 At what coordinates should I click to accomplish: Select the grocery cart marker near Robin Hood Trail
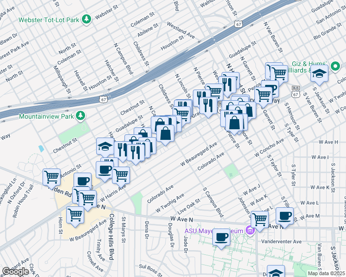(x=51, y=176)
